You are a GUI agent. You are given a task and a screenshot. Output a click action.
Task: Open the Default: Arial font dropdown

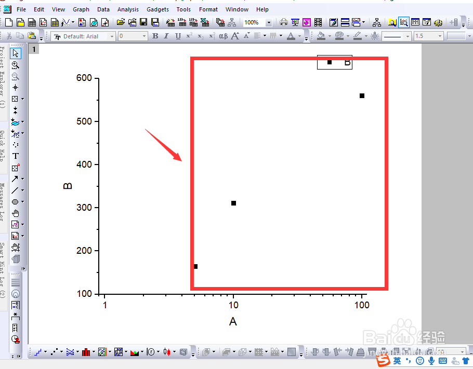(112, 36)
